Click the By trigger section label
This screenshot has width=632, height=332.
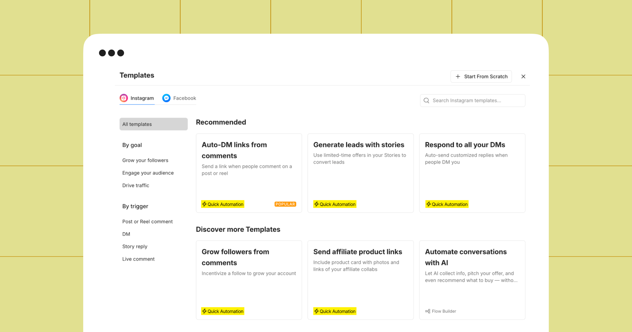coord(135,206)
